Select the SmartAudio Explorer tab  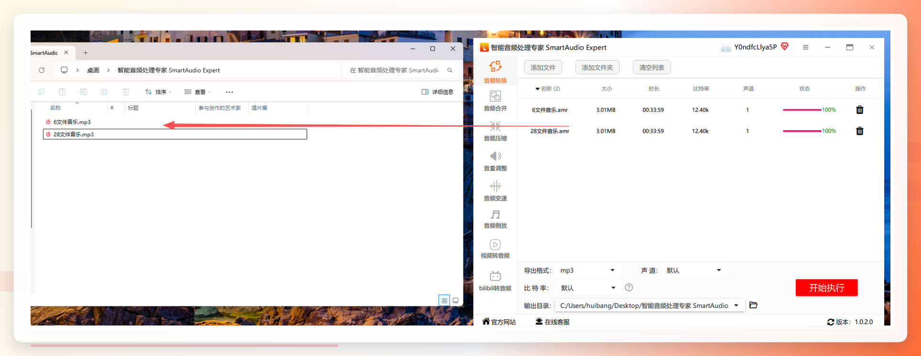[44, 53]
